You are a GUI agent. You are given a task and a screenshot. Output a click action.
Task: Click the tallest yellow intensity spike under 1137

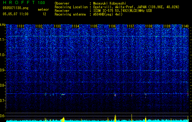click(132, 118)
